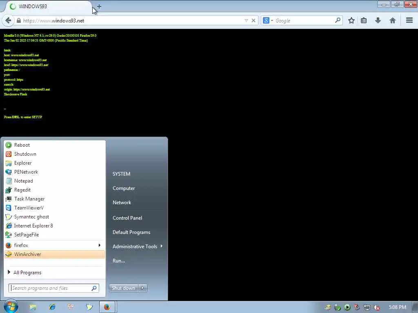Click the padlock site identity icon

pyautogui.click(x=19, y=20)
